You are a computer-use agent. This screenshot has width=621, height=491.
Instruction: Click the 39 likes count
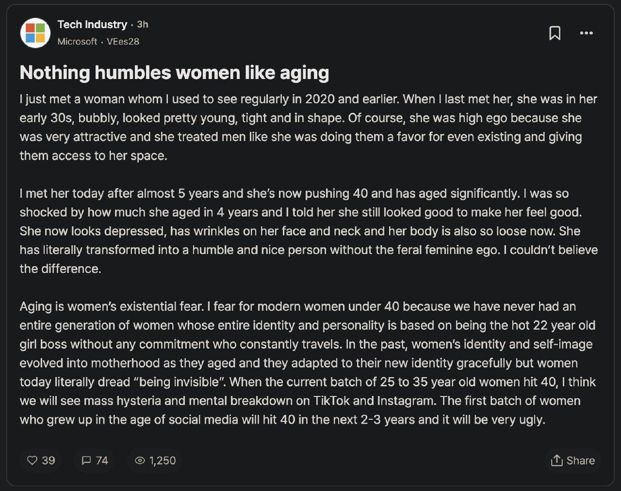point(49,460)
